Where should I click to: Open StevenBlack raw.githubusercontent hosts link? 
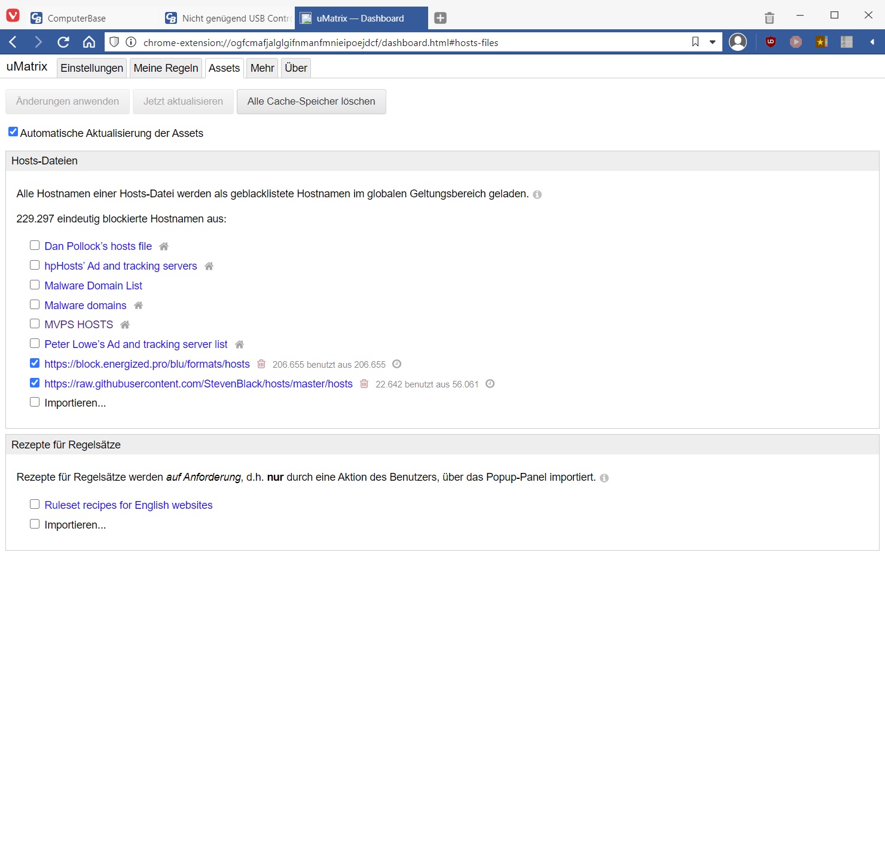(x=199, y=384)
